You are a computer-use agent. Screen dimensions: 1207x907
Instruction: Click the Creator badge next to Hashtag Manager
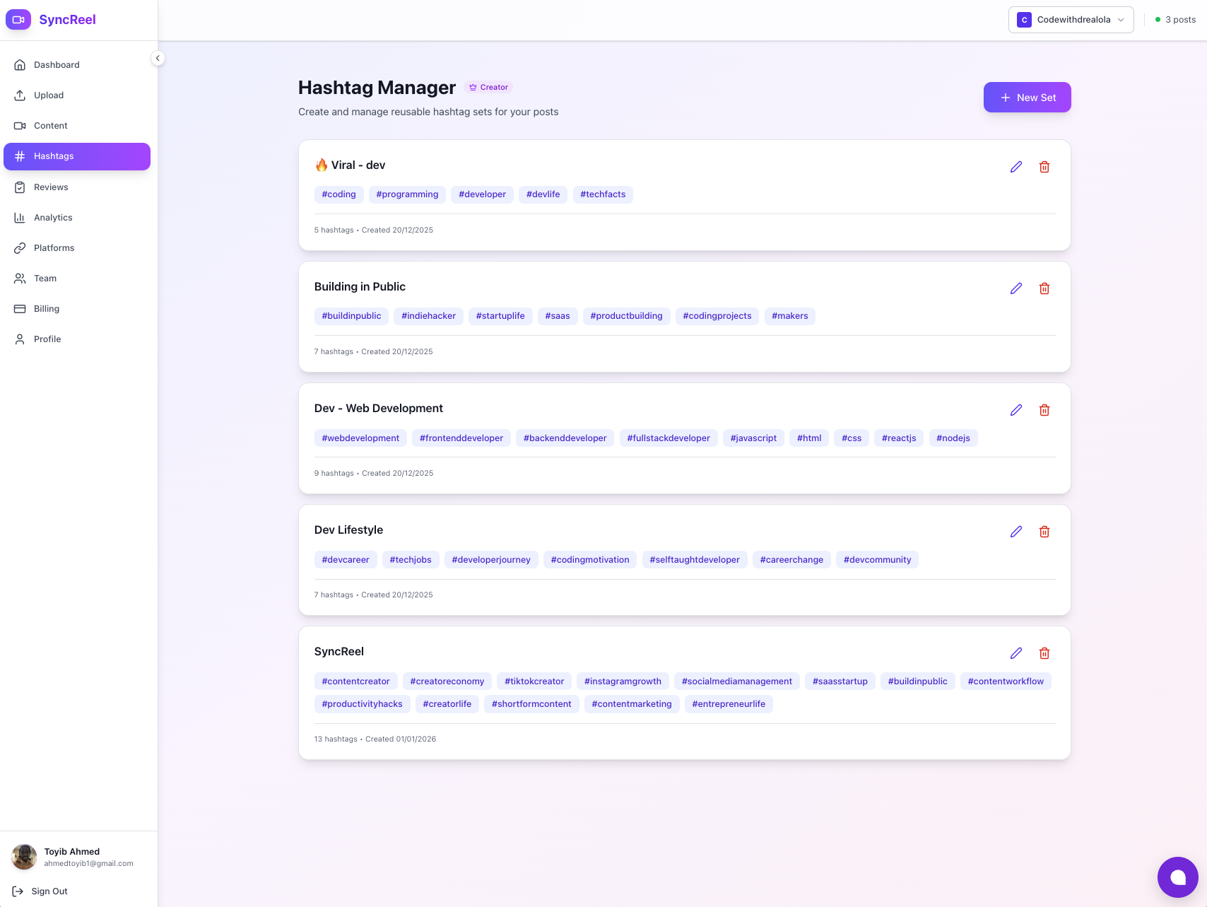coord(488,87)
